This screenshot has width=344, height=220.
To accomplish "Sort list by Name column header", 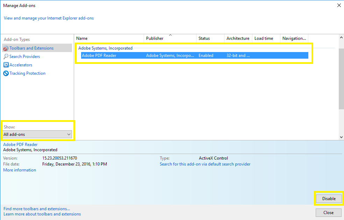I will pyautogui.click(x=109, y=38).
